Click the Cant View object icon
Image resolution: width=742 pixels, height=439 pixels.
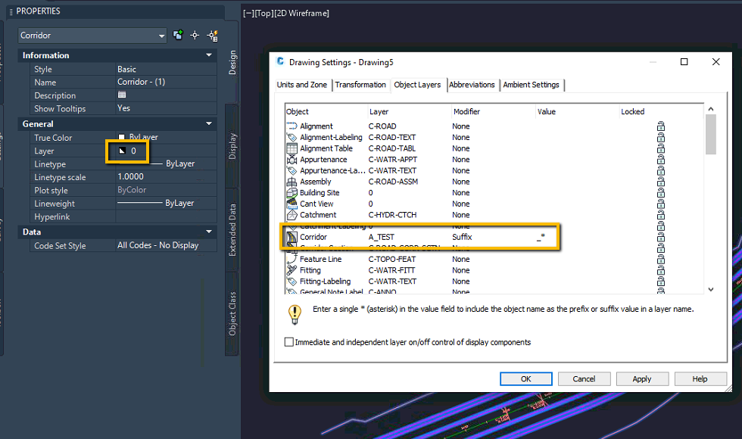tap(292, 204)
